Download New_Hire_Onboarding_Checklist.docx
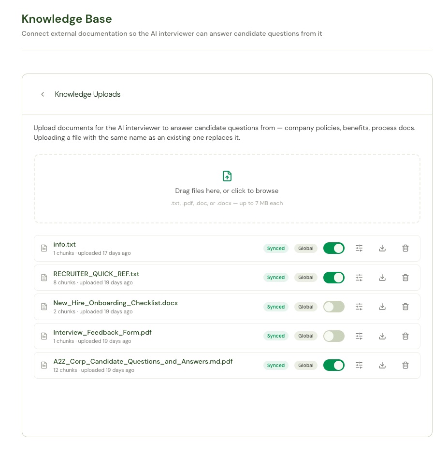The image size is (448, 457). [x=382, y=307]
